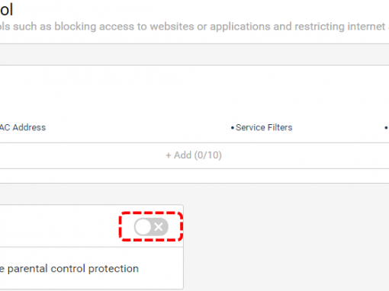Click the bullet dot beside Service Filters
Viewport: 389px width, 291px height.
[x=233, y=128]
